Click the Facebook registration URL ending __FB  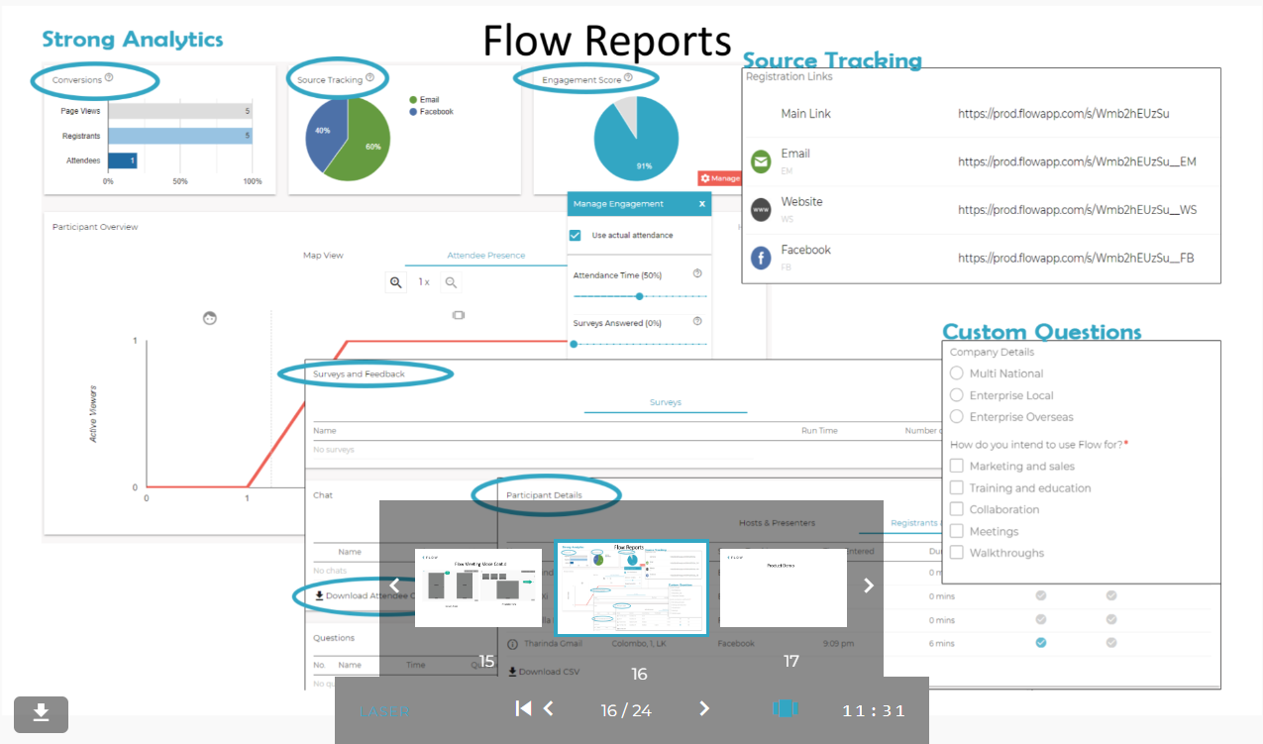click(1076, 258)
